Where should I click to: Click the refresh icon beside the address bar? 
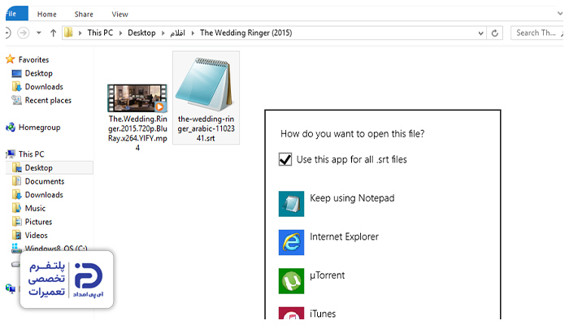[x=494, y=33]
